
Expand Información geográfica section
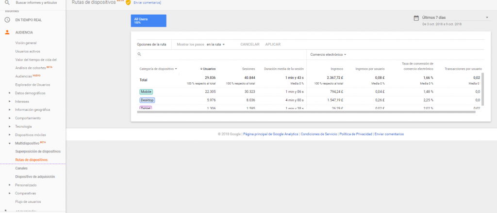pos(10,110)
